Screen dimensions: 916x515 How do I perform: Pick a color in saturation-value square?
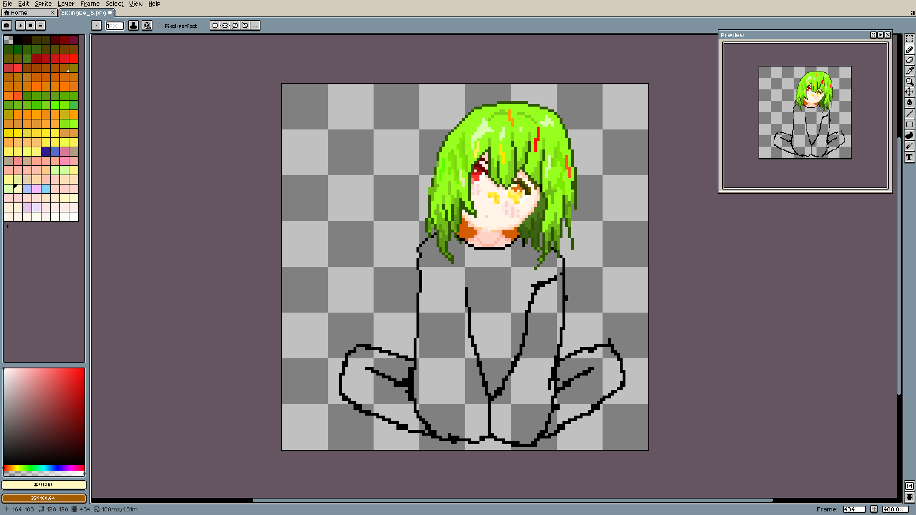44,417
